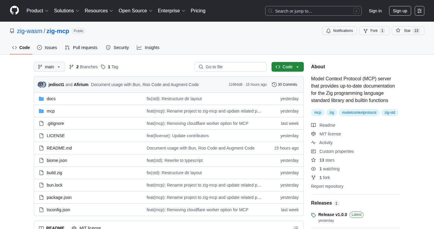Expand the Product menu

tap(37, 11)
